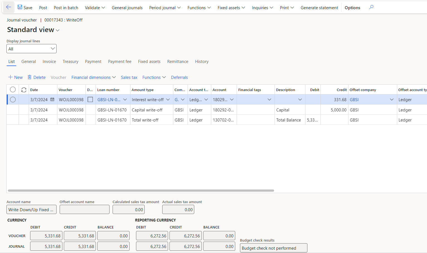
Task: Click the Budget check not performed field
Action: (x=274, y=248)
